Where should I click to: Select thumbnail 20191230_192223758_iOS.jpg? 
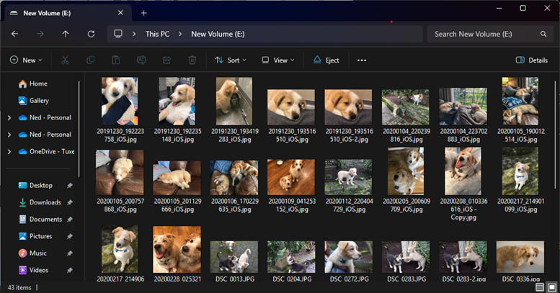pos(120,106)
